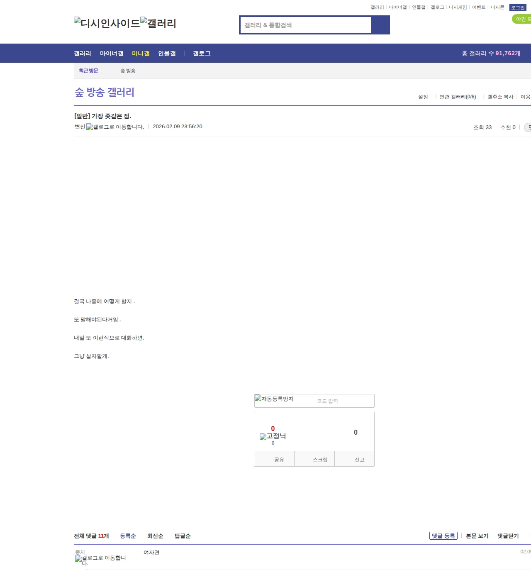531x570 pixels.
Task: Switch to 마이너갤 in navigation bar
Action: pyautogui.click(x=112, y=54)
